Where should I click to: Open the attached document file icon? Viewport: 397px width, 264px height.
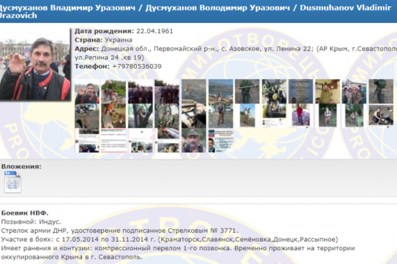(x=13, y=181)
